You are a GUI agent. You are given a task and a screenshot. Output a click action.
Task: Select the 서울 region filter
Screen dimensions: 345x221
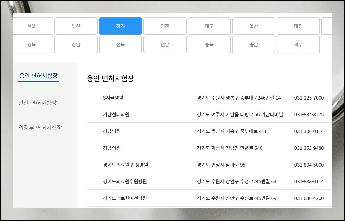click(33, 26)
